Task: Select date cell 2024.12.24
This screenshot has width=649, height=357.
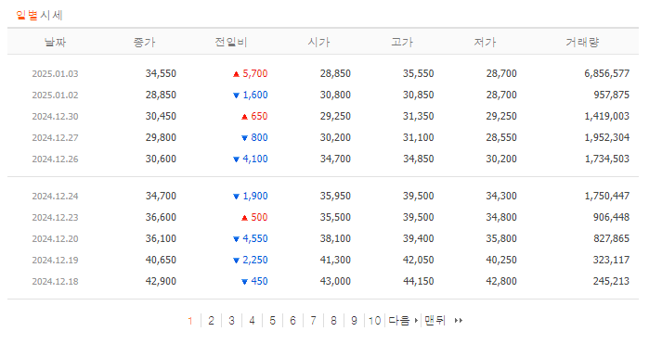Action: [x=55, y=197]
